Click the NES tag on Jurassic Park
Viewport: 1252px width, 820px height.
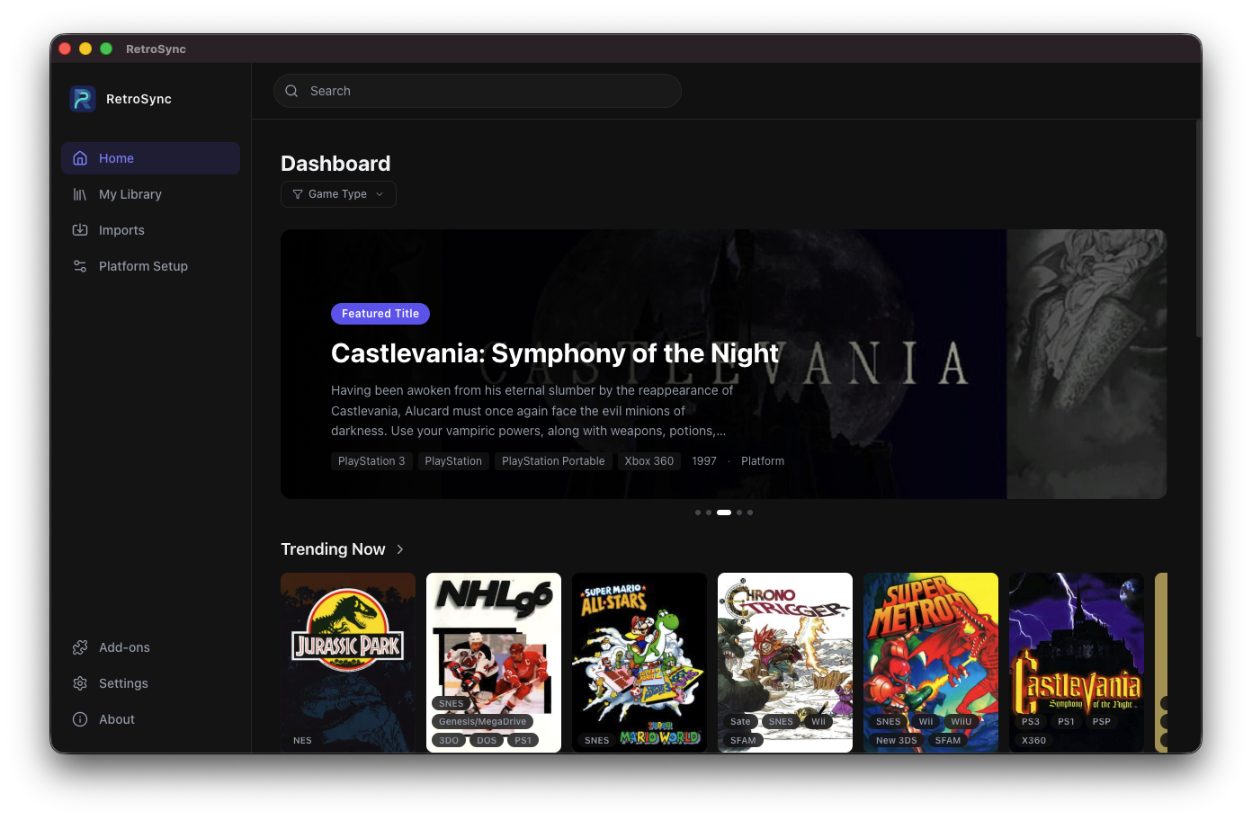[x=302, y=741]
